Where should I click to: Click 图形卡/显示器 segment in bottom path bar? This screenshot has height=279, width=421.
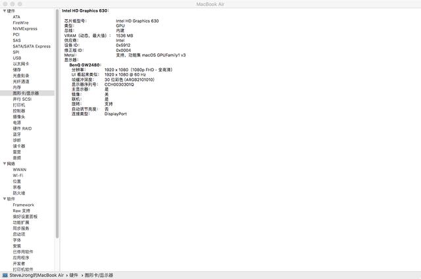coord(99,275)
